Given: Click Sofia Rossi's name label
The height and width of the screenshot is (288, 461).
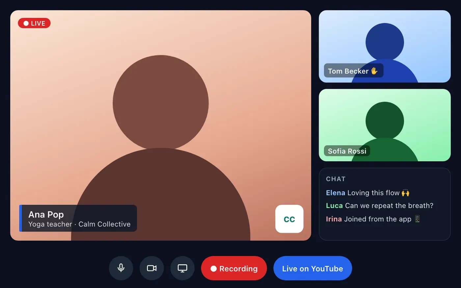Looking at the screenshot, I should point(347,151).
